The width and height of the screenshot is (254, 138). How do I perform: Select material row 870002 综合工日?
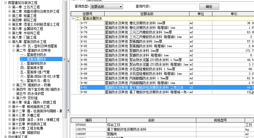tap(165, 125)
